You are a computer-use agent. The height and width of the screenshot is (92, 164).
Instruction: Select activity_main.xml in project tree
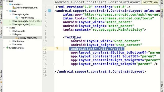pyautogui.click(x=27, y=38)
